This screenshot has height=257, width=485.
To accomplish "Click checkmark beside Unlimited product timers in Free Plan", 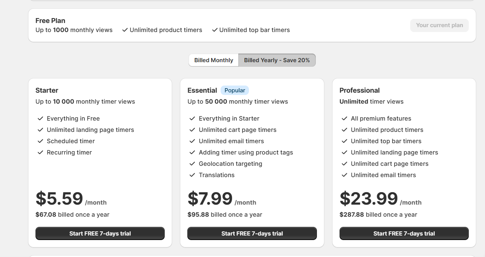I will coord(125,30).
